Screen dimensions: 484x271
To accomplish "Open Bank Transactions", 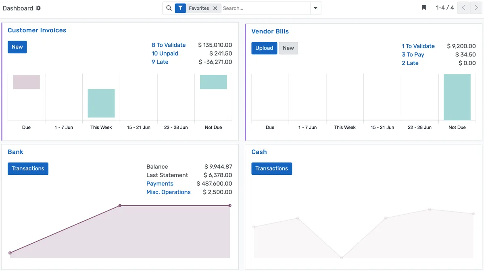I will point(28,168).
